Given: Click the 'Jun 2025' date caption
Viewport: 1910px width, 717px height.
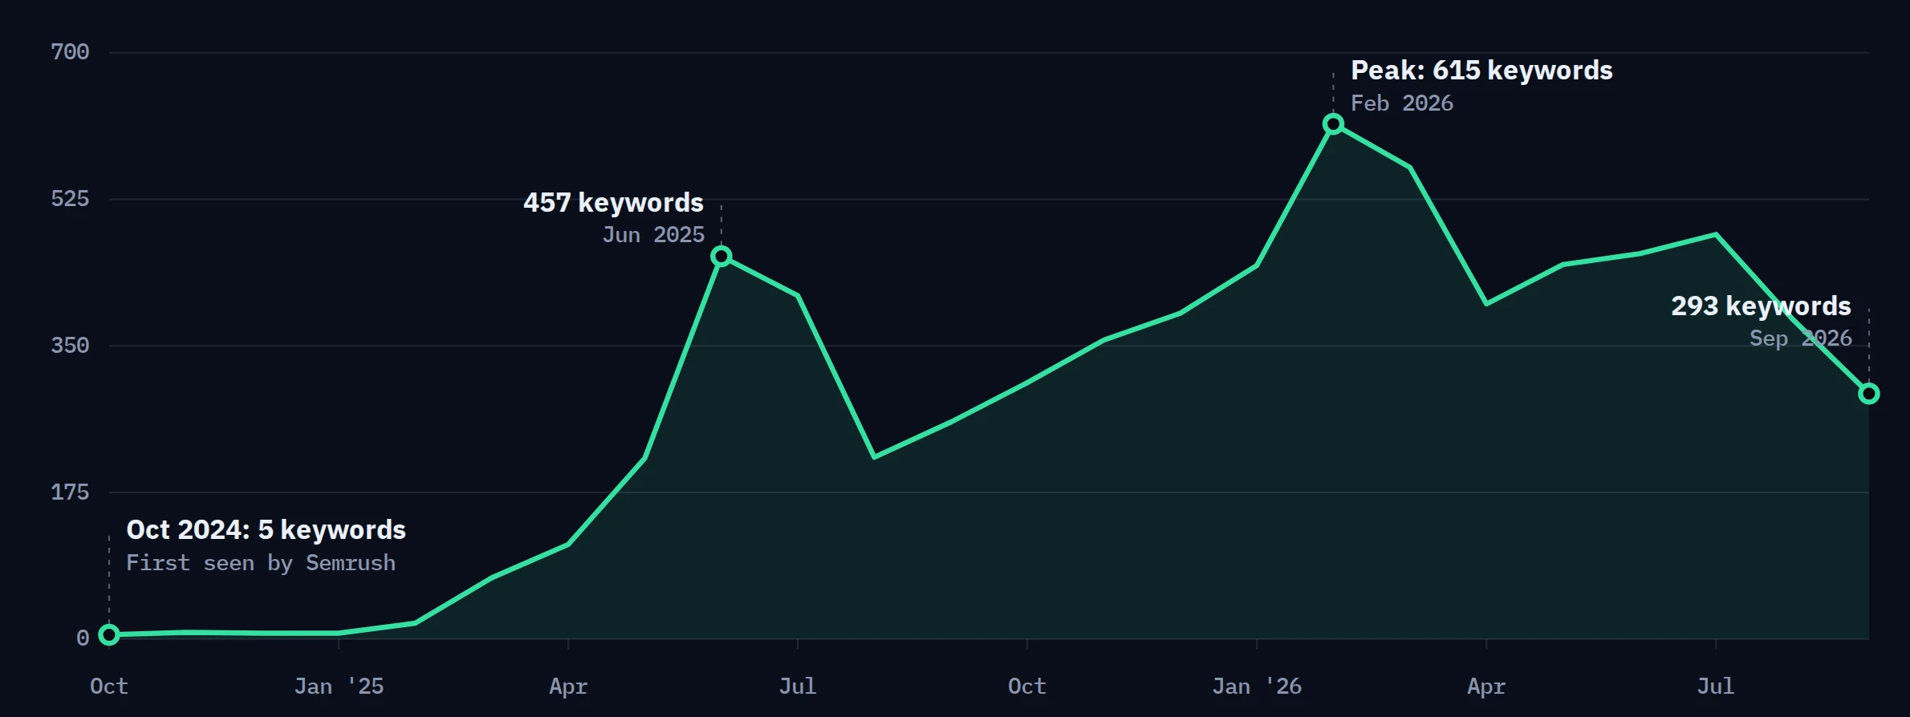Looking at the screenshot, I should coord(653,235).
